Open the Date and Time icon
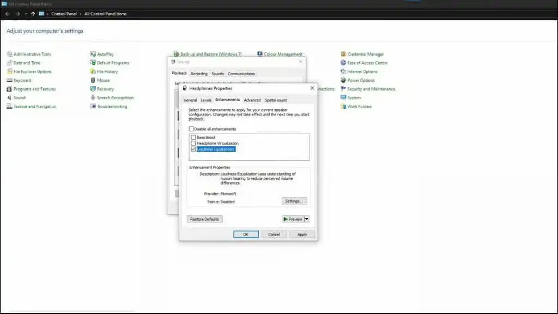 pos(10,63)
